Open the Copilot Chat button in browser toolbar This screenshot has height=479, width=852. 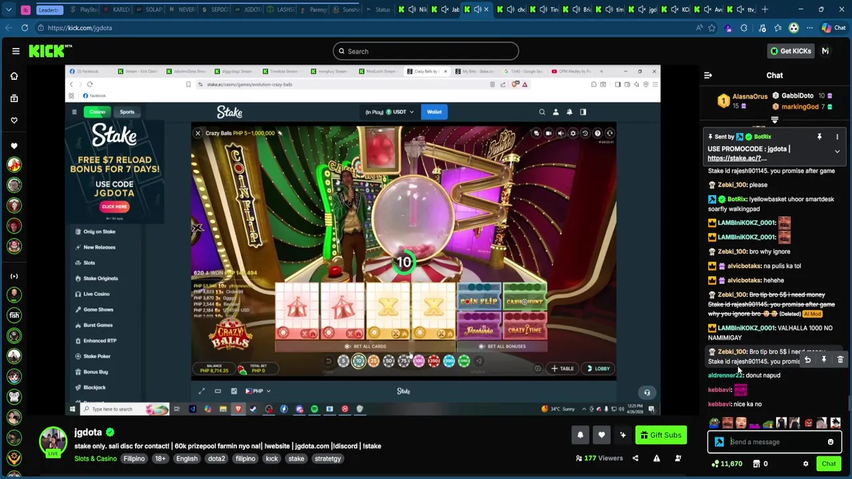[833, 28]
